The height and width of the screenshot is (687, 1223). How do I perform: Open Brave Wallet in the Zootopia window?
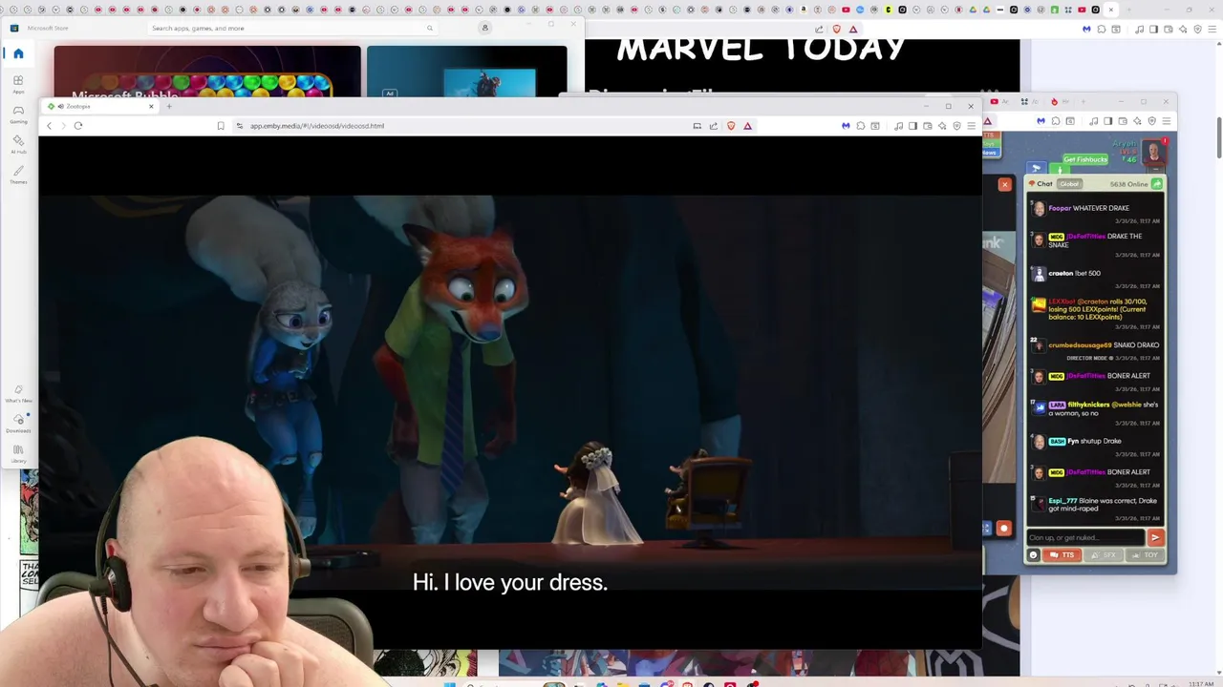pyautogui.click(x=927, y=126)
